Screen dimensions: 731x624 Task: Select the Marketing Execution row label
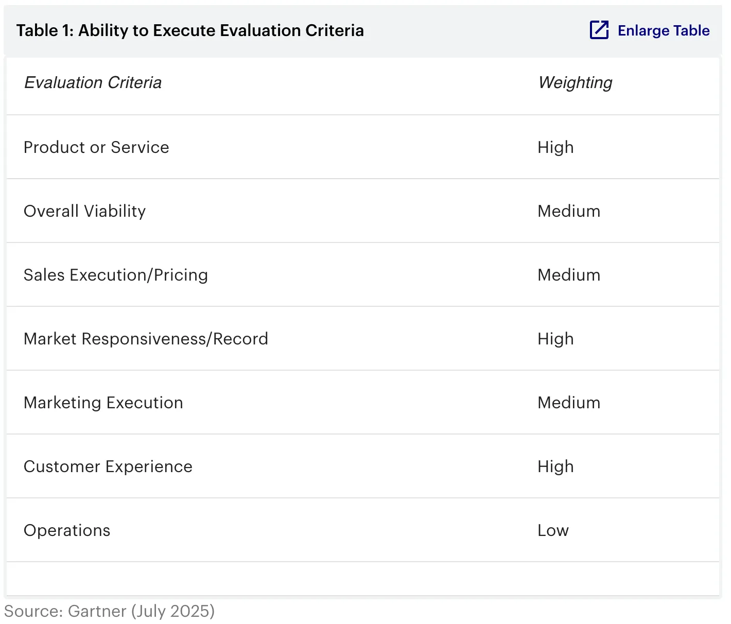[x=103, y=403]
